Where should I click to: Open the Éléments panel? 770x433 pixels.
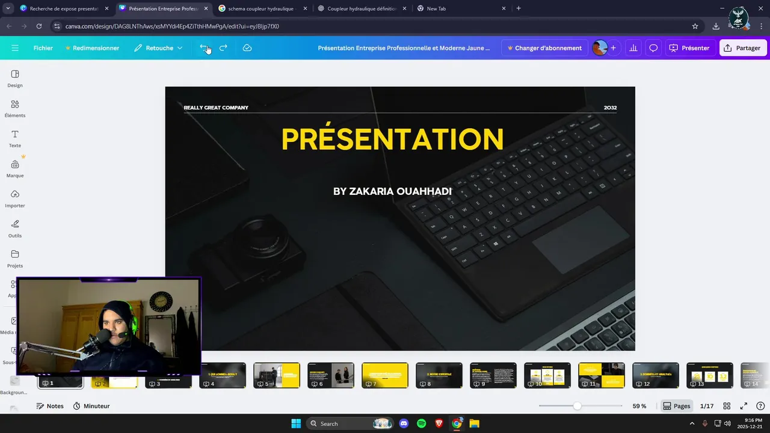coord(15,108)
